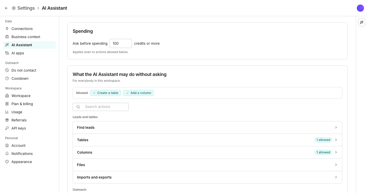Click the Business context briefcase icon
Image resolution: width=367 pixels, height=193 pixels.
point(7,37)
